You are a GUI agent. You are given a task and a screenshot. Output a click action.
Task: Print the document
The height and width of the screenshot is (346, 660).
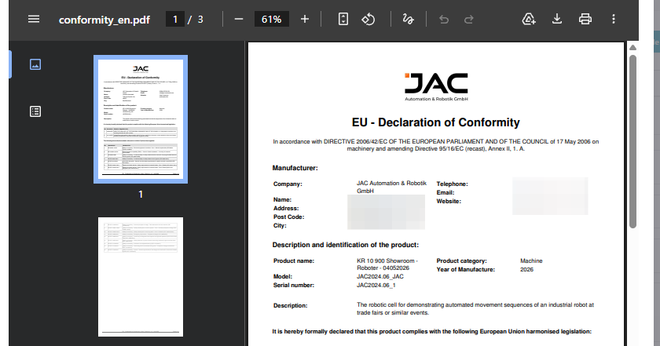click(x=585, y=20)
